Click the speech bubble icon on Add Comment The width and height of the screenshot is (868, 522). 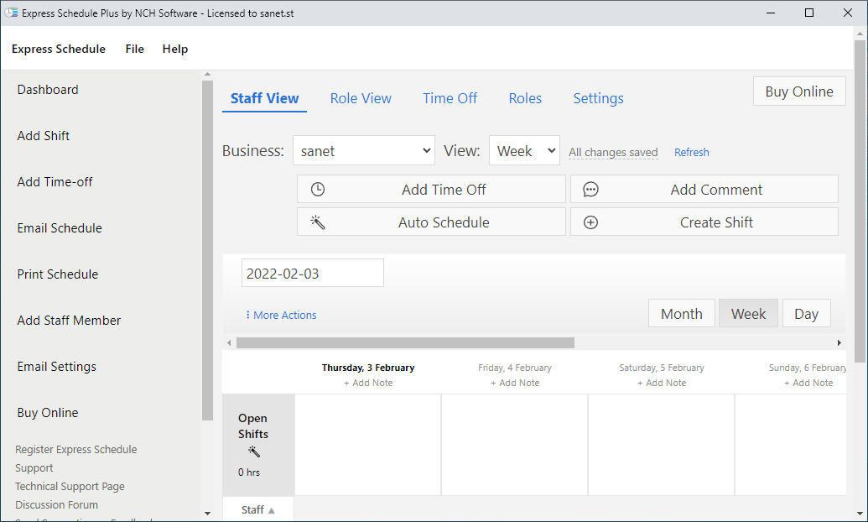pos(590,190)
